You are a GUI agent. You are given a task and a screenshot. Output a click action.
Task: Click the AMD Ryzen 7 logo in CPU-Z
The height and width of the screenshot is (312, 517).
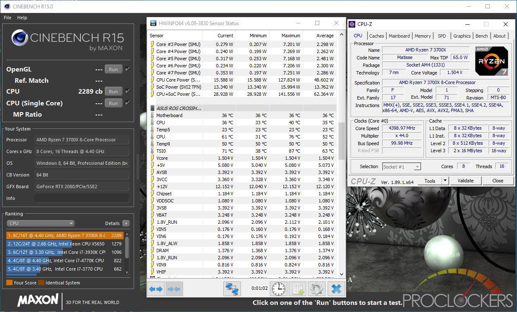(x=492, y=61)
